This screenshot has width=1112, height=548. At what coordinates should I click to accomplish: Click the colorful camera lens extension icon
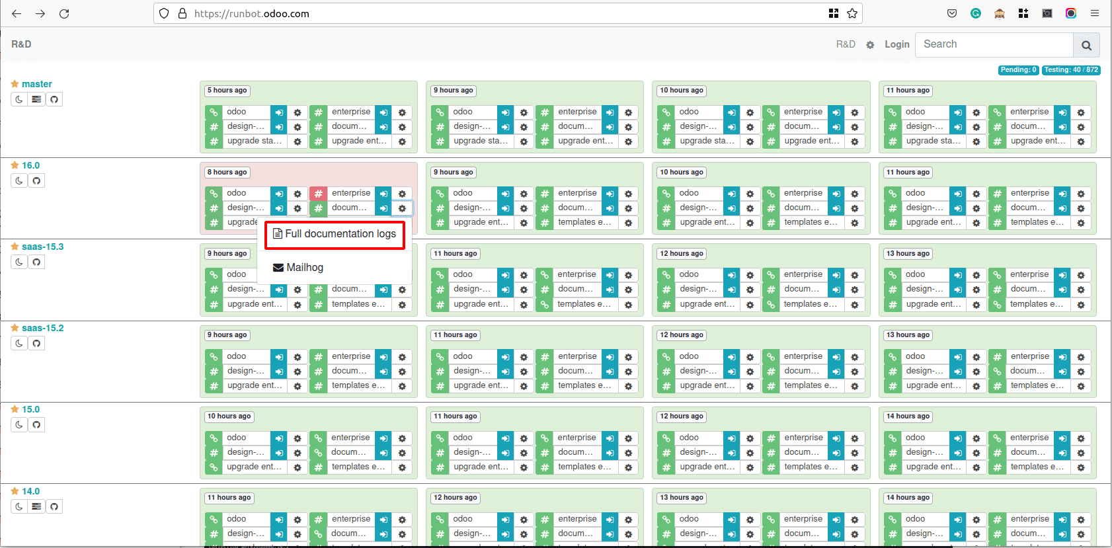tap(1071, 13)
